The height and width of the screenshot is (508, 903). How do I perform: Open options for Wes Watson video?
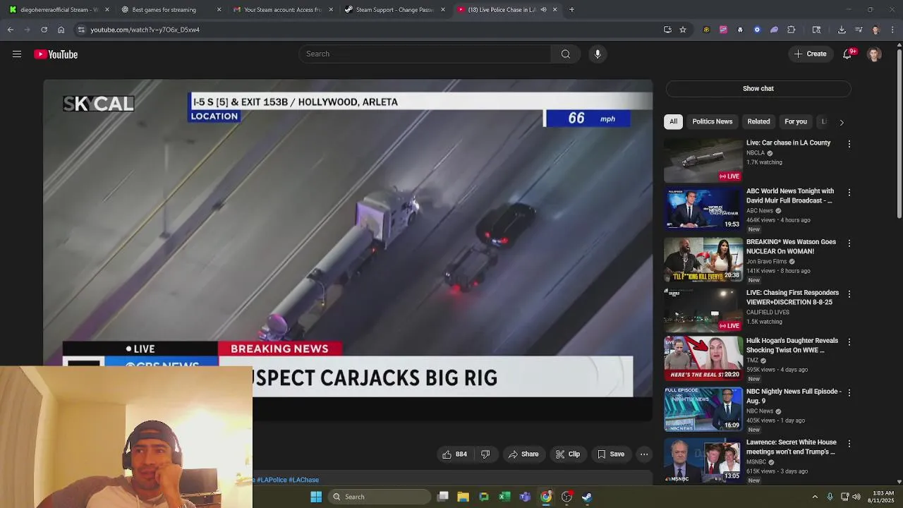[849, 243]
